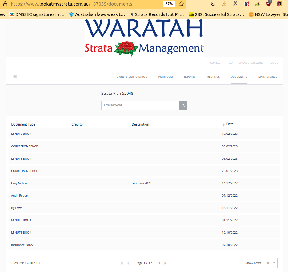Open the Pocket save icon

pos(213,4)
